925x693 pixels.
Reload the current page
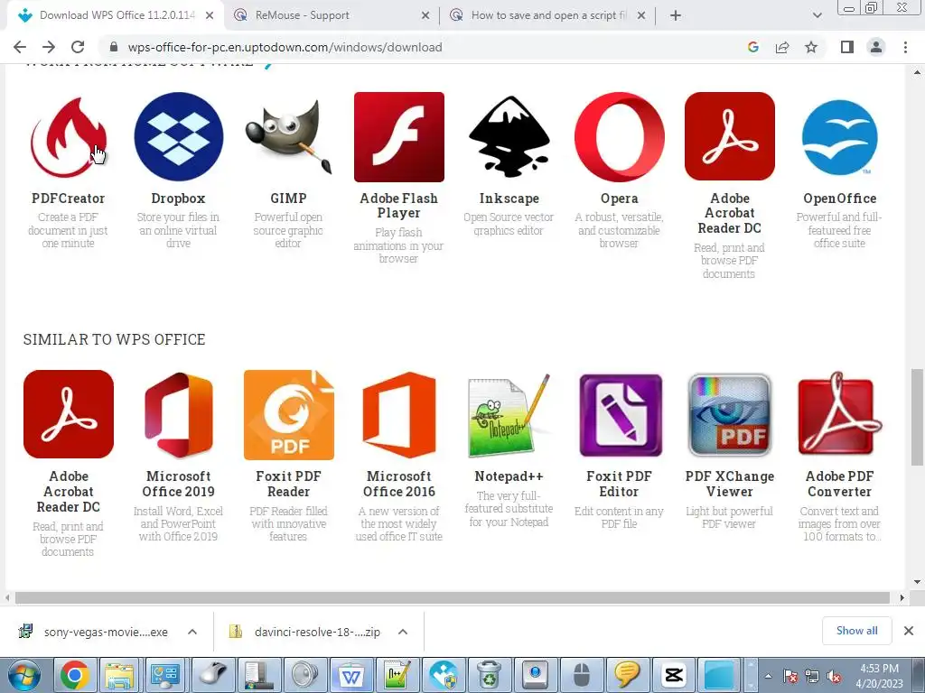[x=78, y=47]
